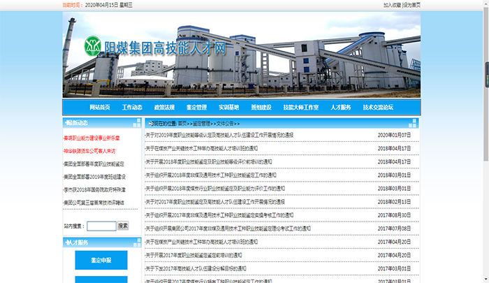Open the 网站首页 menu item
The height and width of the screenshot is (283, 489).
click(100, 108)
